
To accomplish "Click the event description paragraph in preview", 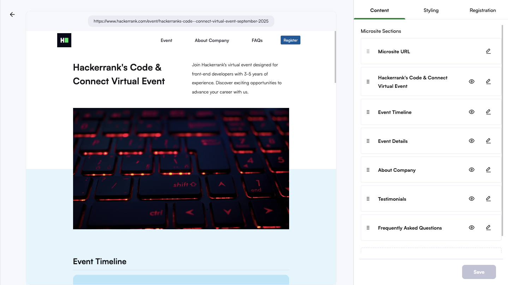I will (237, 78).
